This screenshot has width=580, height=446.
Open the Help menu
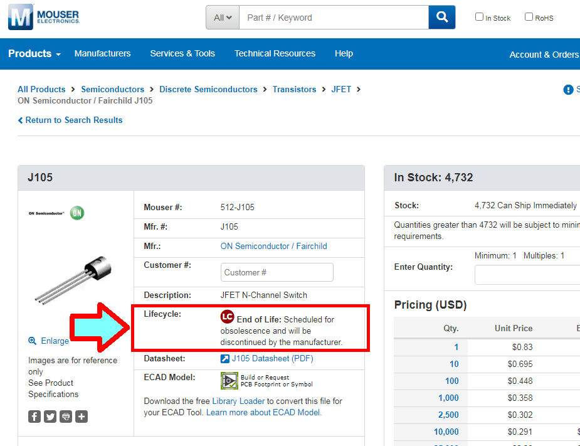(x=344, y=54)
